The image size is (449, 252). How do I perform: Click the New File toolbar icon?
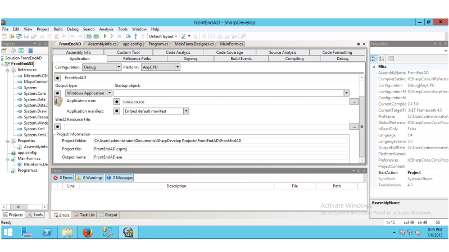(x=4, y=36)
